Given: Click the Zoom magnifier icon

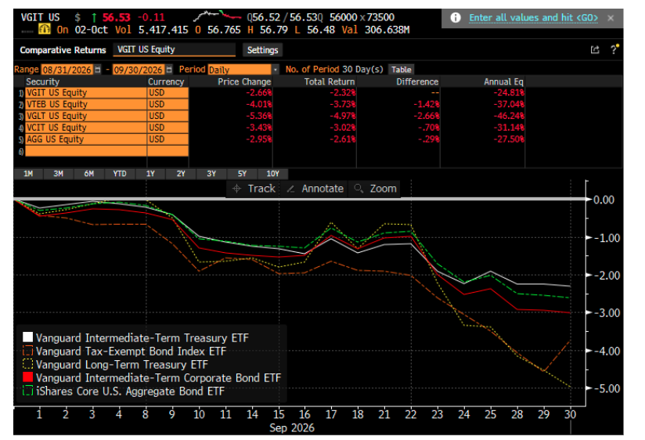Looking at the screenshot, I should tap(359, 189).
